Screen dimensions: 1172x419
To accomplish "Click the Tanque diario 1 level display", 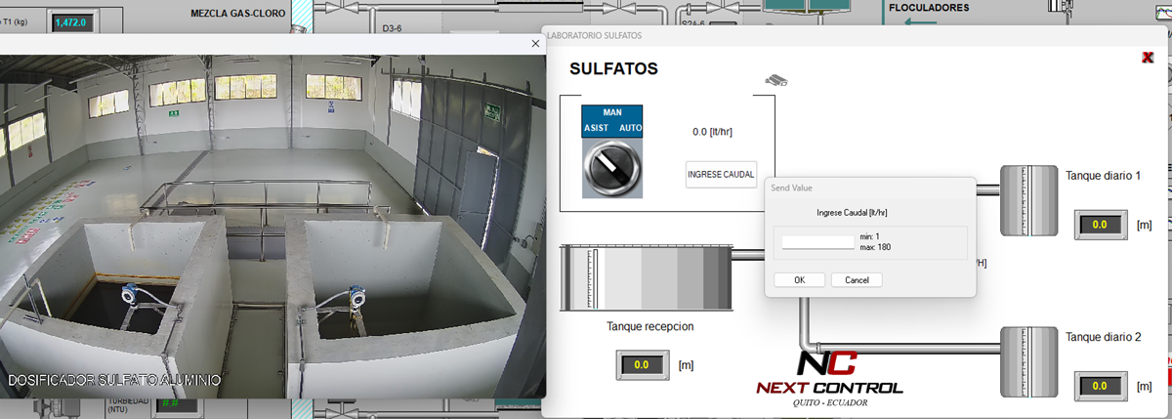I will click(1100, 225).
